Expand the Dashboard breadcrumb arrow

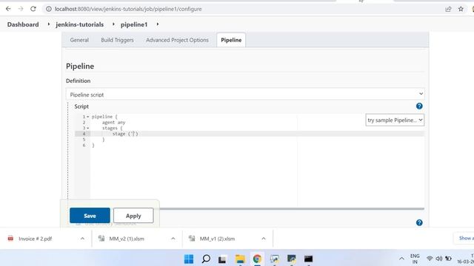point(49,24)
